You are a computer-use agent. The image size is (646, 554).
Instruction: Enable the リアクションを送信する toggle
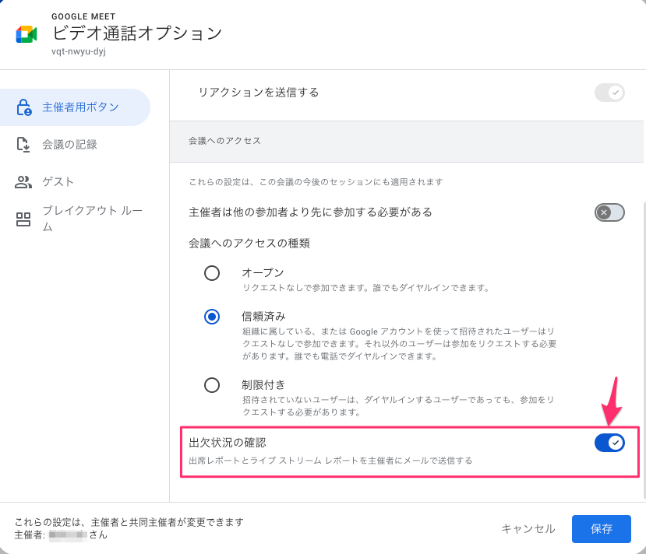pyautogui.click(x=609, y=93)
